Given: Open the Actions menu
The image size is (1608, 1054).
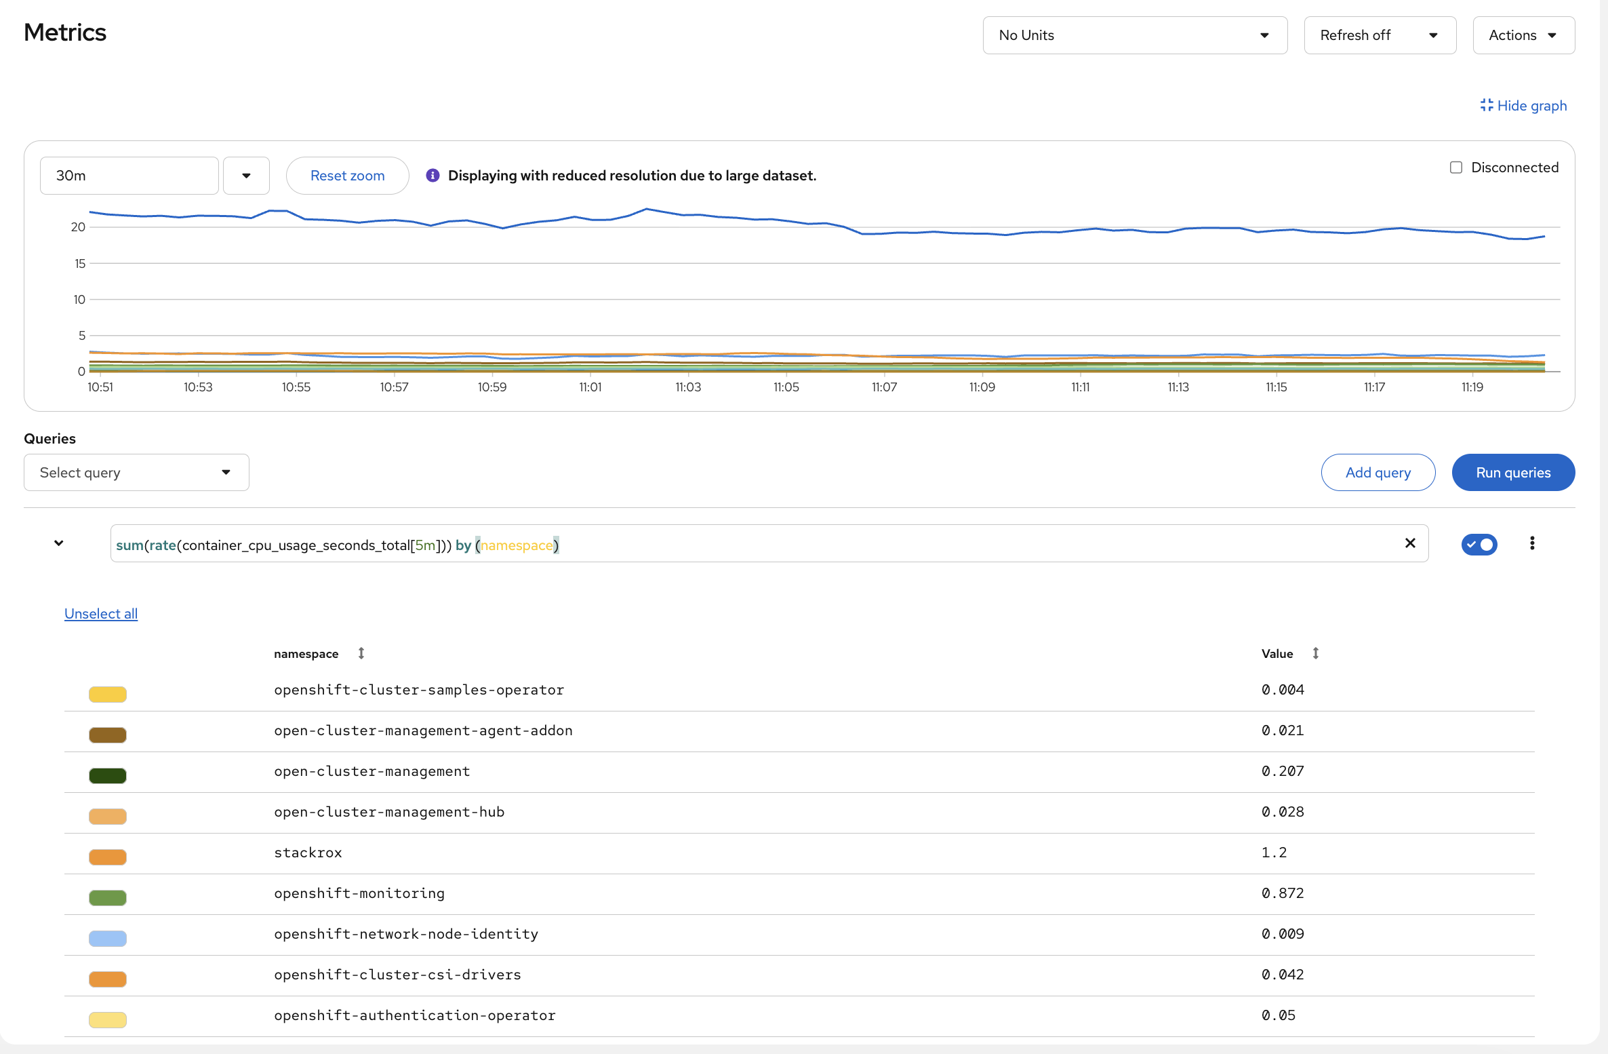Looking at the screenshot, I should (1523, 35).
